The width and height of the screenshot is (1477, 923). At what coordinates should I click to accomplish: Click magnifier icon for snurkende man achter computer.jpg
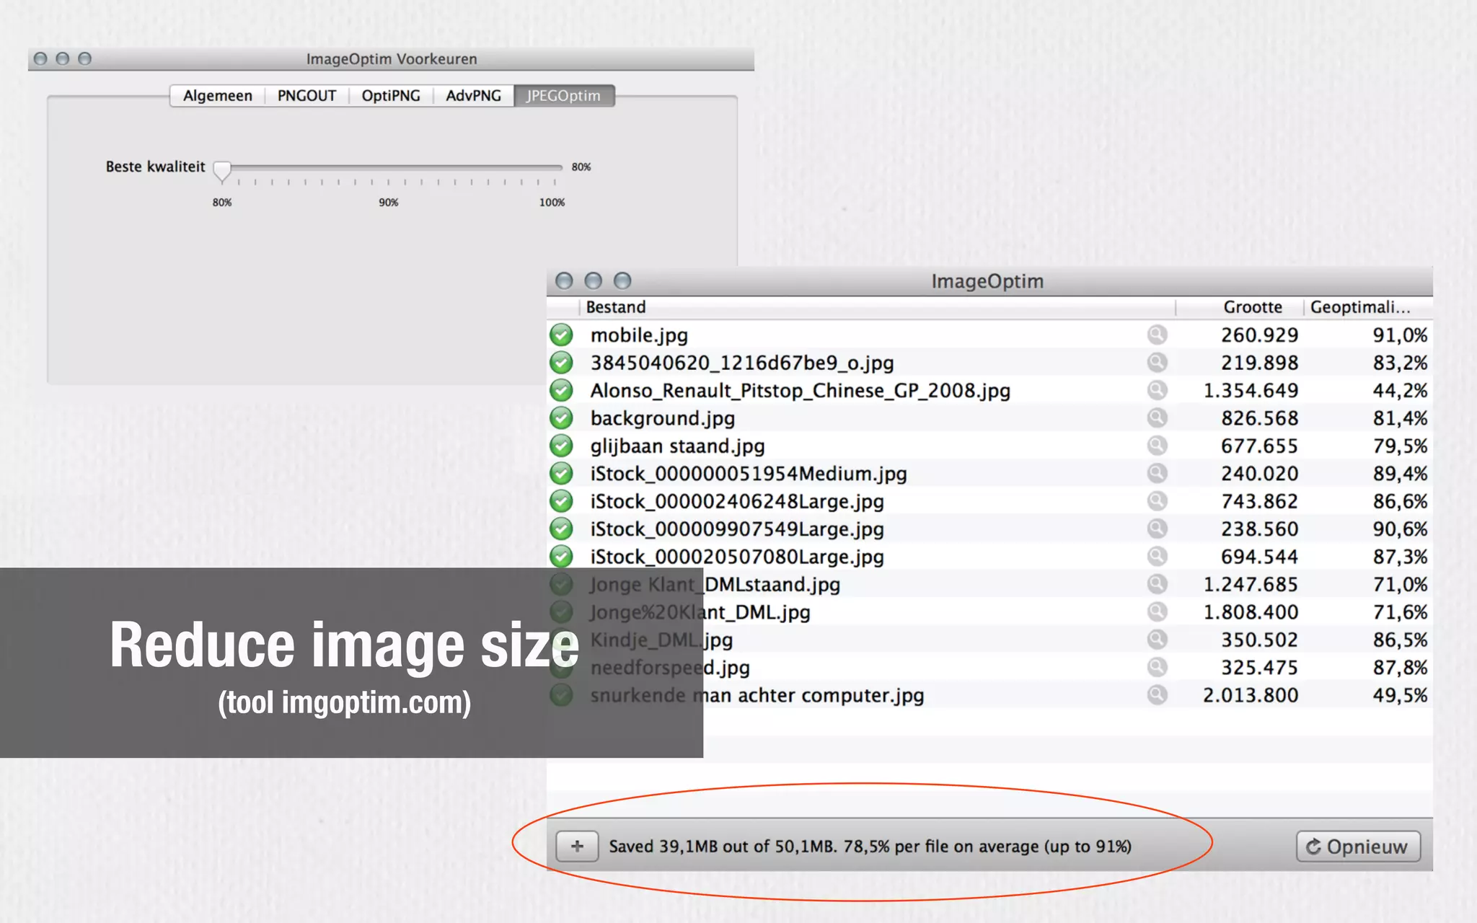pos(1157,694)
